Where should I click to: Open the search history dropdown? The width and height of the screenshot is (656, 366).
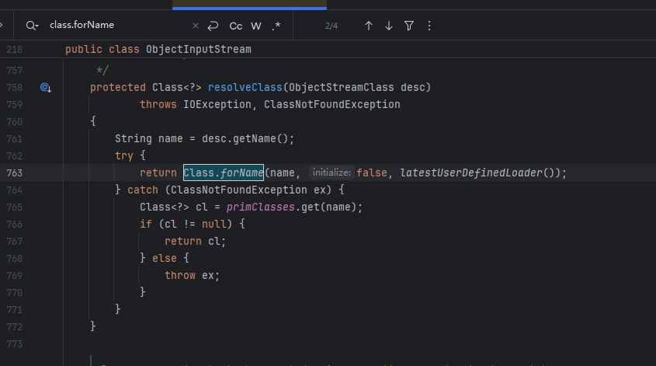point(32,26)
